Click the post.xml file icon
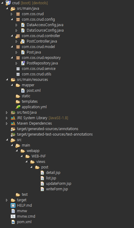Screen dimensions: 134x228 [23, 91]
